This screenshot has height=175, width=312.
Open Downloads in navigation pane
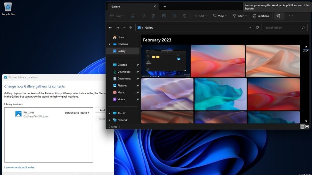pos(122,72)
